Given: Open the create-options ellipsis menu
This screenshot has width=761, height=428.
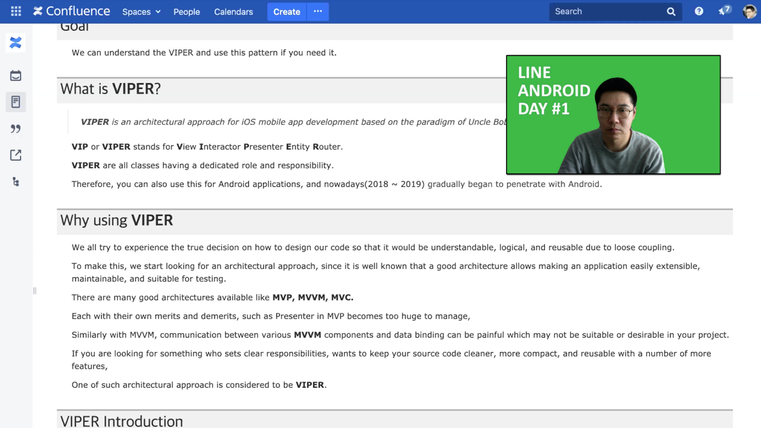Looking at the screenshot, I should 318,12.
